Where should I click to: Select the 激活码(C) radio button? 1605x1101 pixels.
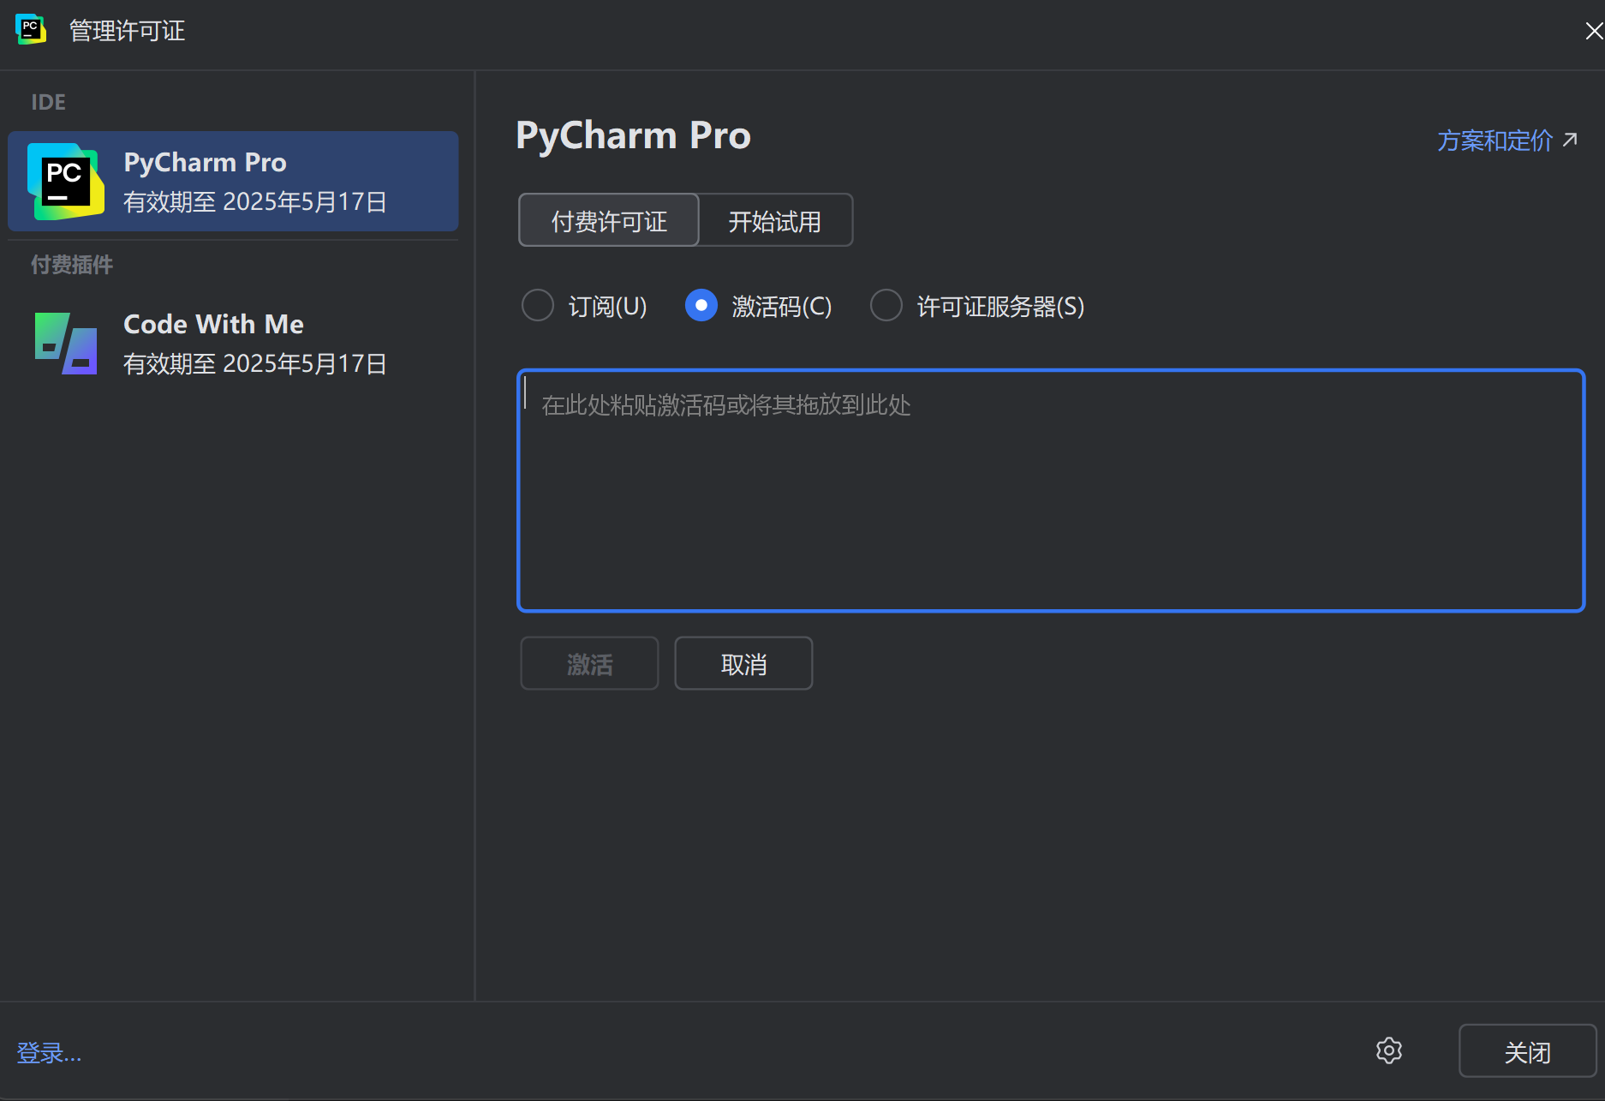(701, 305)
